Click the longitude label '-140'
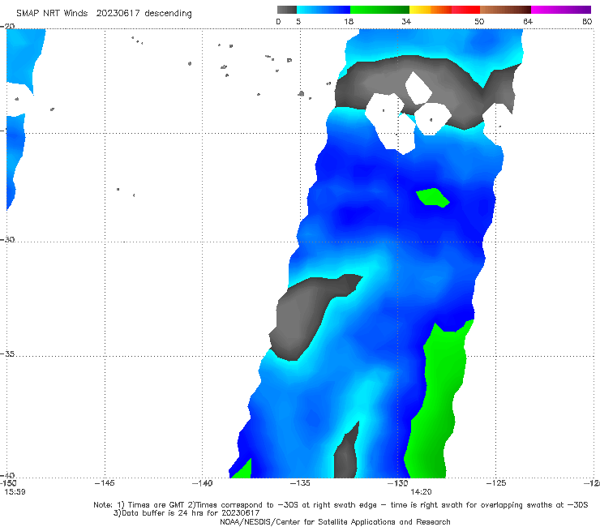 pyautogui.click(x=202, y=483)
